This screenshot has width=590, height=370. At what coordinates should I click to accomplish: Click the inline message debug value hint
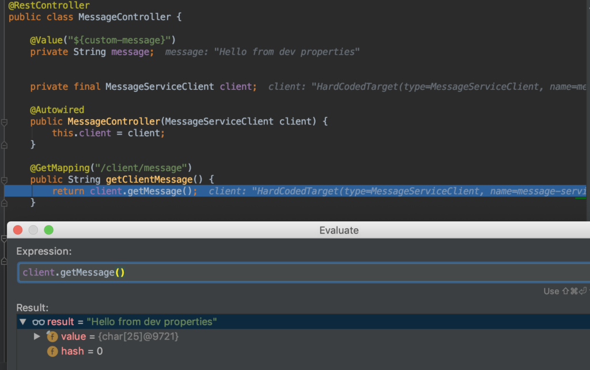[262, 52]
